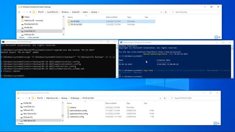Click PowerShell scrollbar up arrow
Viewport: 235px width, 132px height.
pos(232,46)
